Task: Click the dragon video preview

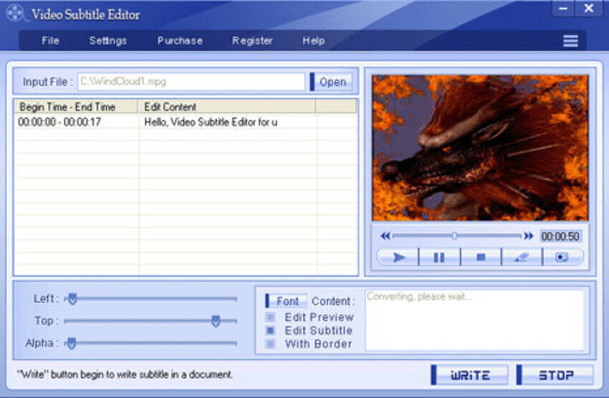Action: 481,147
